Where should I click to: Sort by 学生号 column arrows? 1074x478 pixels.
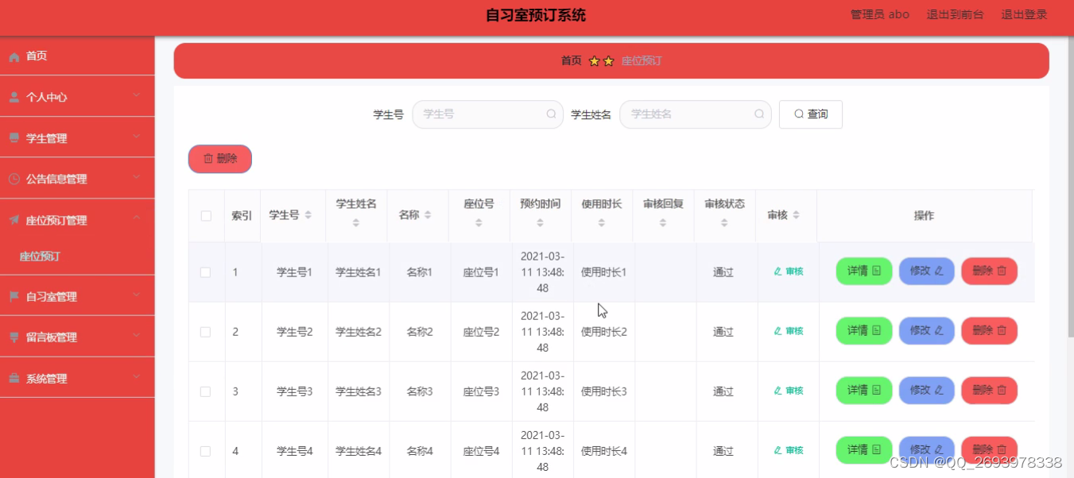click(308, 215)
